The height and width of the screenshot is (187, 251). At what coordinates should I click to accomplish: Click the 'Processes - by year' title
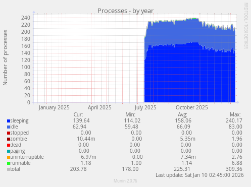125,11
